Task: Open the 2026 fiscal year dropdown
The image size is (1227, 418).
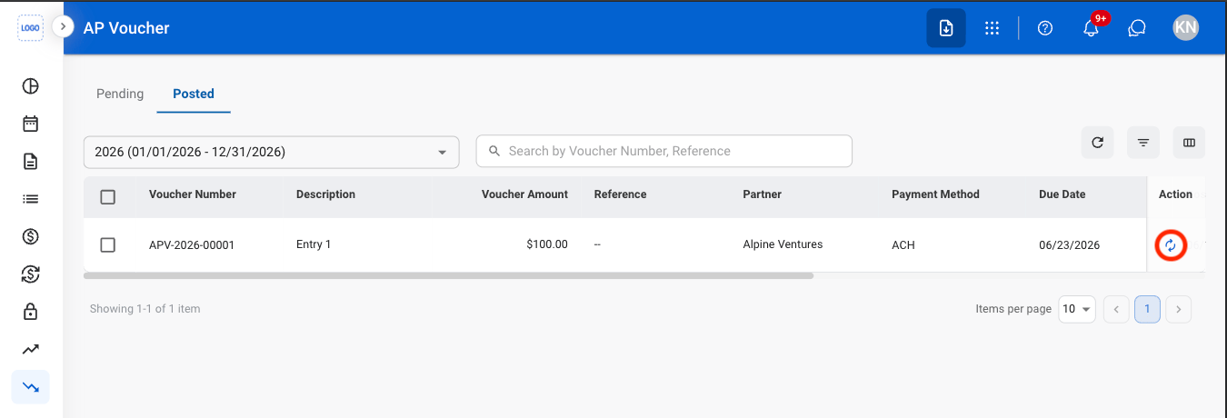Action: (x=272, y=152)
